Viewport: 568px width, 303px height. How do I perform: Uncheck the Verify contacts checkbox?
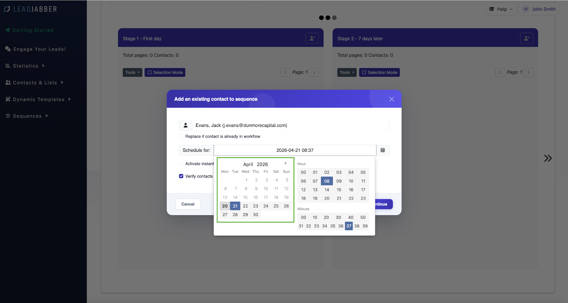point(181,176)
